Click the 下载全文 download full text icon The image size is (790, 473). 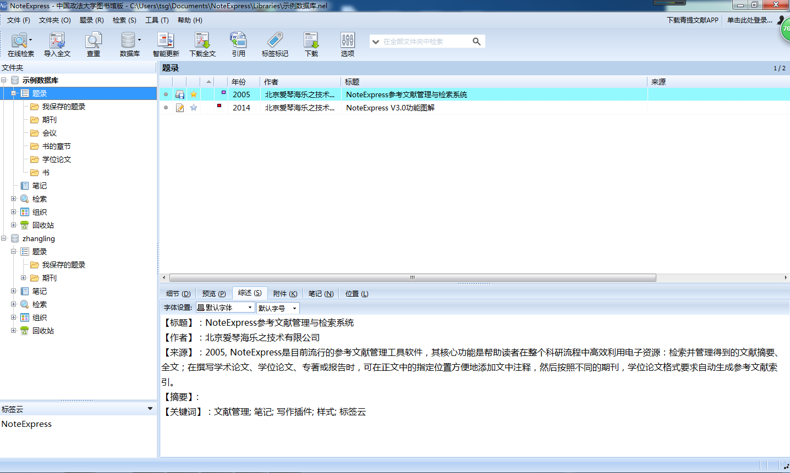click(202, 41)
